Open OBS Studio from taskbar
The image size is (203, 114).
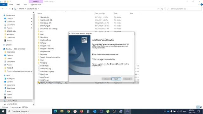[114, 111]
